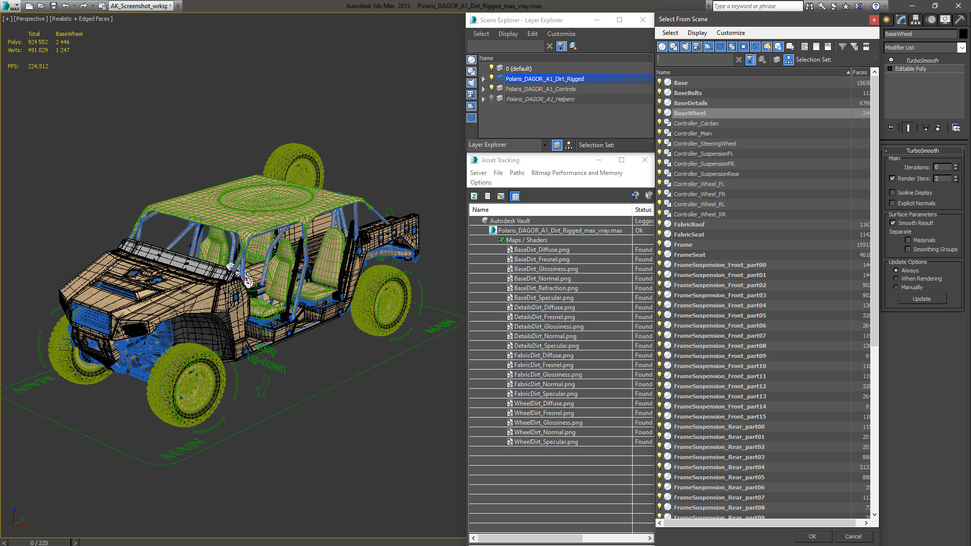Enable Separate by Materials checkbox
The image size is (971, 546).
pos(908,240)
